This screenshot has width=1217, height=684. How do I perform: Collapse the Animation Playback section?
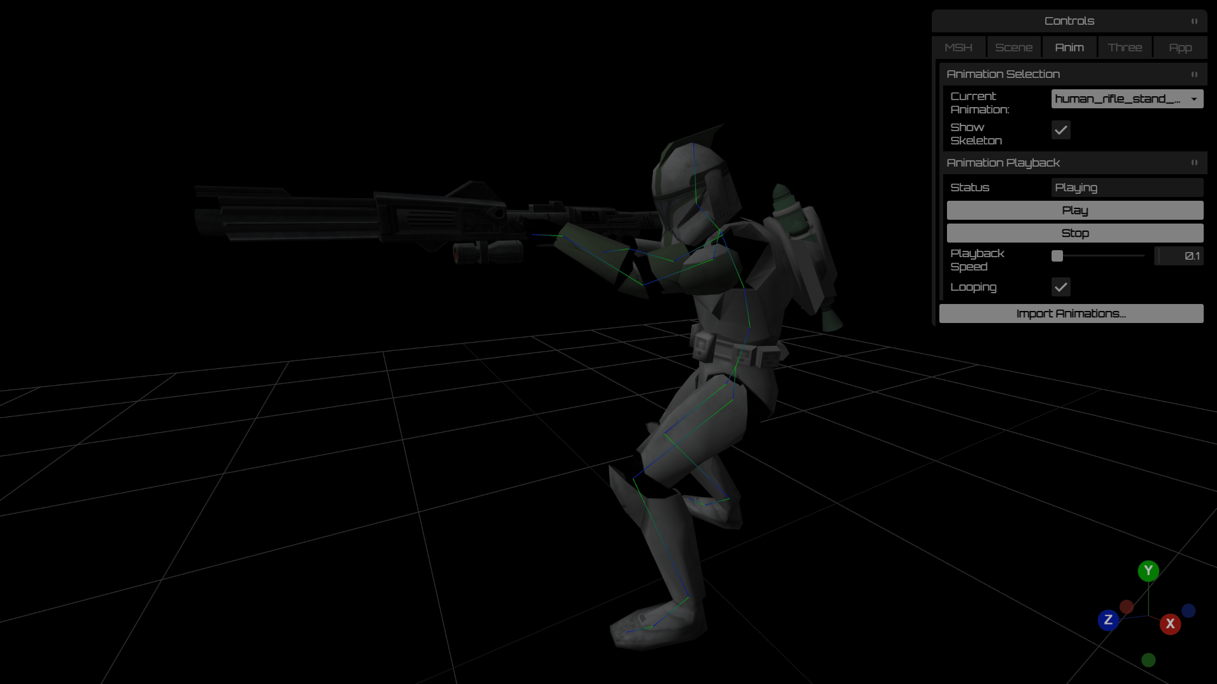[x=1194, y=163]
